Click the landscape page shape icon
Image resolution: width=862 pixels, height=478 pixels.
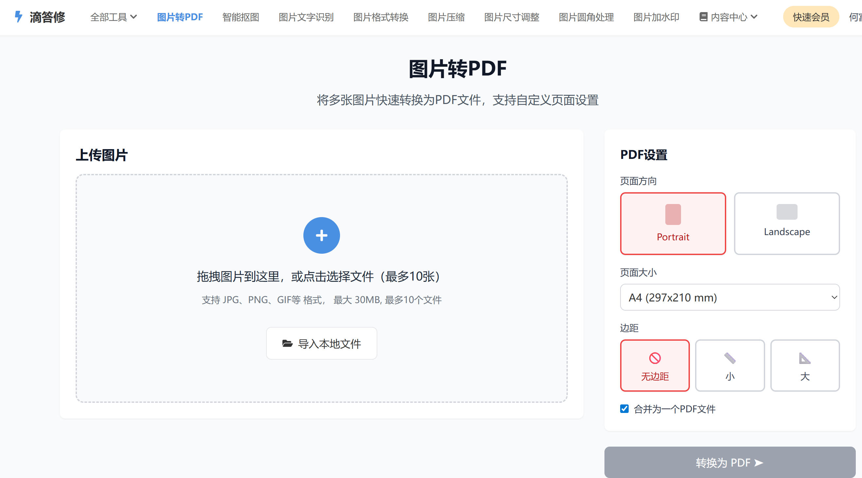click(787, 212)
